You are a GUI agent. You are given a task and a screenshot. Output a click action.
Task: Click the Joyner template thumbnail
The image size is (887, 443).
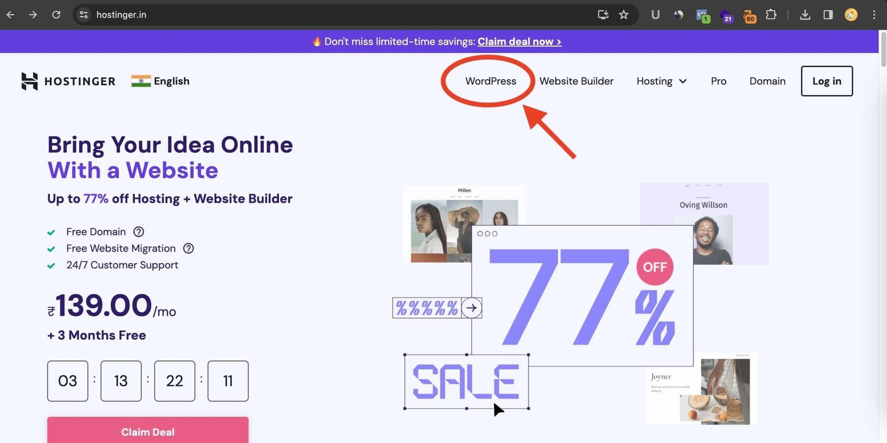[701, 389]
